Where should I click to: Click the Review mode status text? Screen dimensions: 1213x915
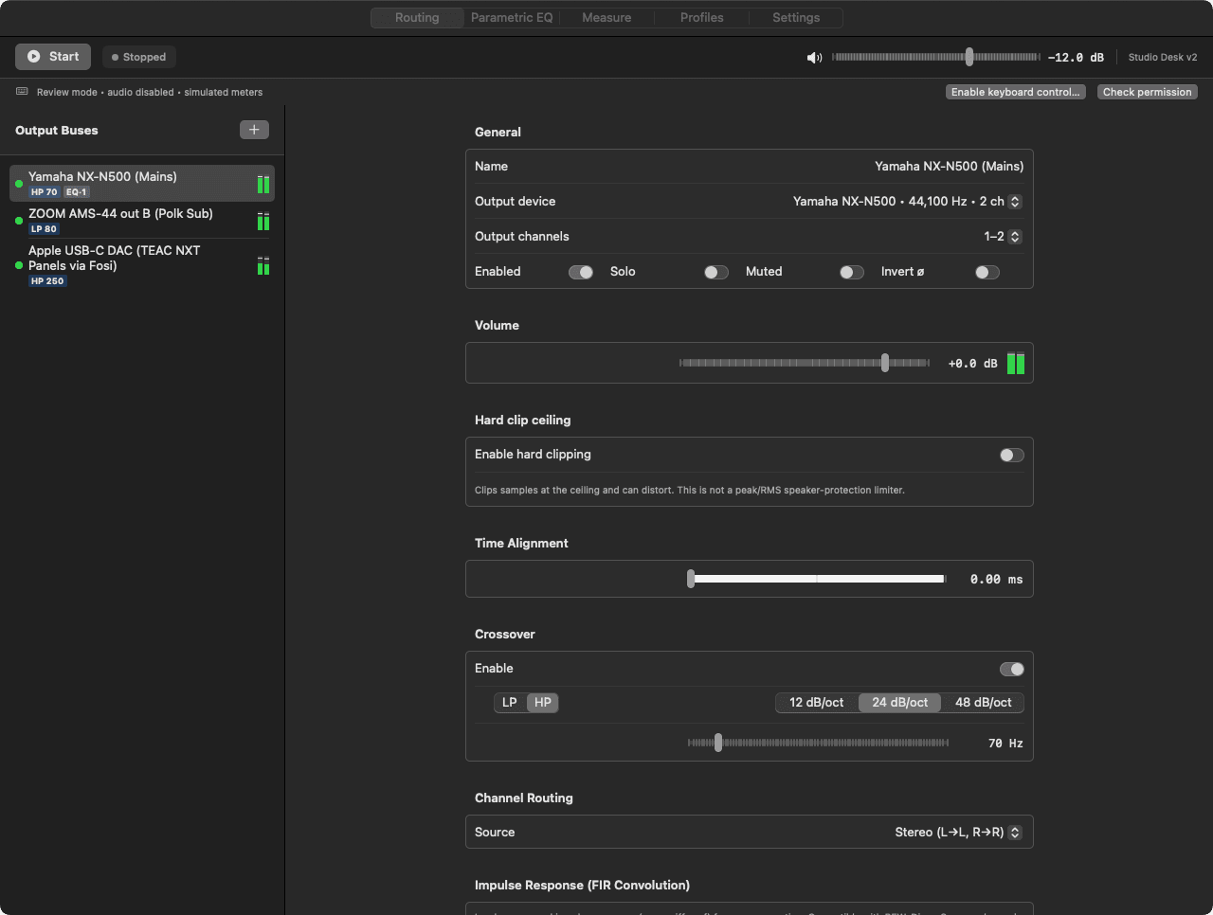[150, 93]
